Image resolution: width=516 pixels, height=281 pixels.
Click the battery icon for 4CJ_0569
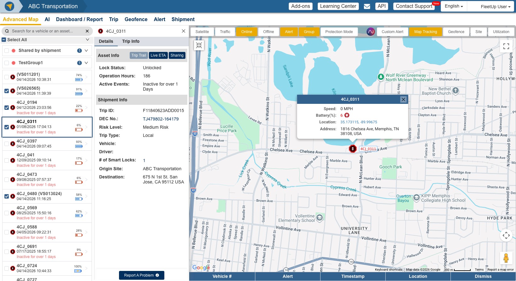79,216
